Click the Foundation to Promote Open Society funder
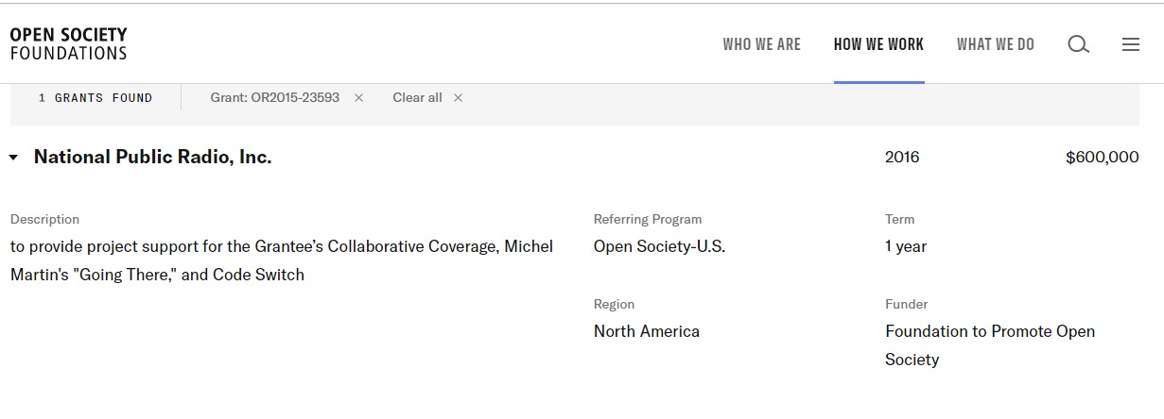1164x419 pixels. click(x=990, y=345)
